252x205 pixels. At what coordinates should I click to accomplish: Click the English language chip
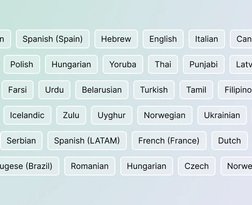[x=163, y=39]
